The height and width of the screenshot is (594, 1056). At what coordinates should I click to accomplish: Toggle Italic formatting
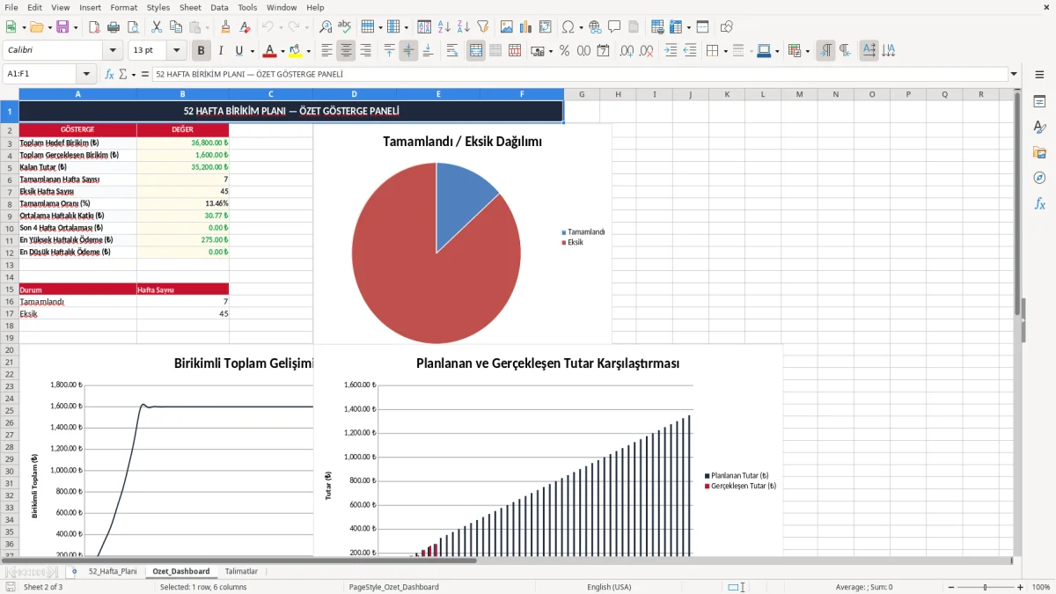pos(221,51)
